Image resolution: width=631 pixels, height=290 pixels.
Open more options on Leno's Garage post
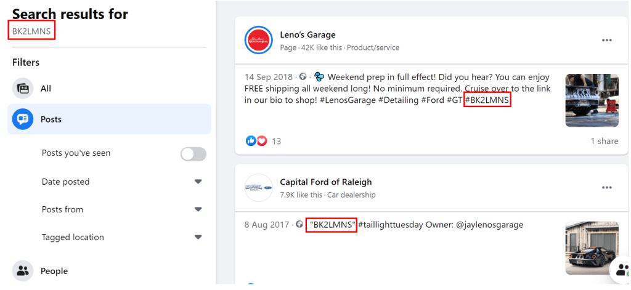click(607, 40)
